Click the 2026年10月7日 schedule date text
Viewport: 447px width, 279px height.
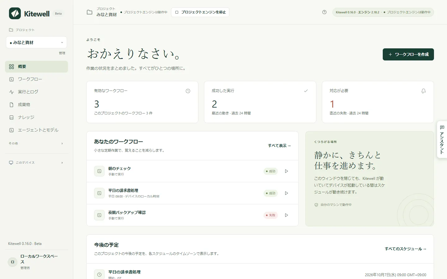395,275
